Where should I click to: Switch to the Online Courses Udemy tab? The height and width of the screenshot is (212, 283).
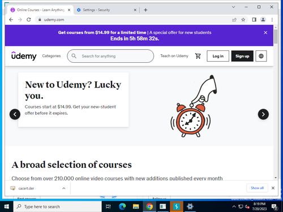coord(41,10)
